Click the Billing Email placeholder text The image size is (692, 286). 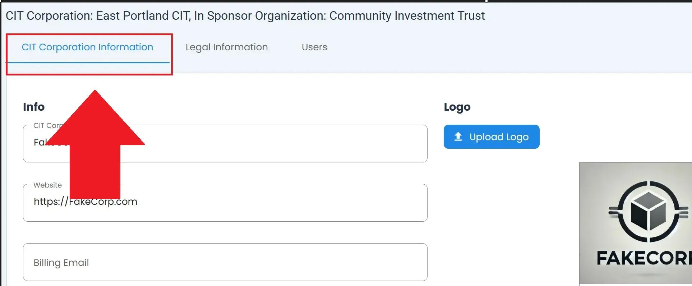[x=61, y=263]
